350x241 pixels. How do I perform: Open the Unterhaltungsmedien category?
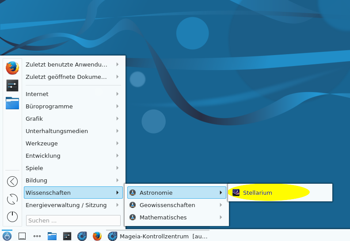[73, 131]
